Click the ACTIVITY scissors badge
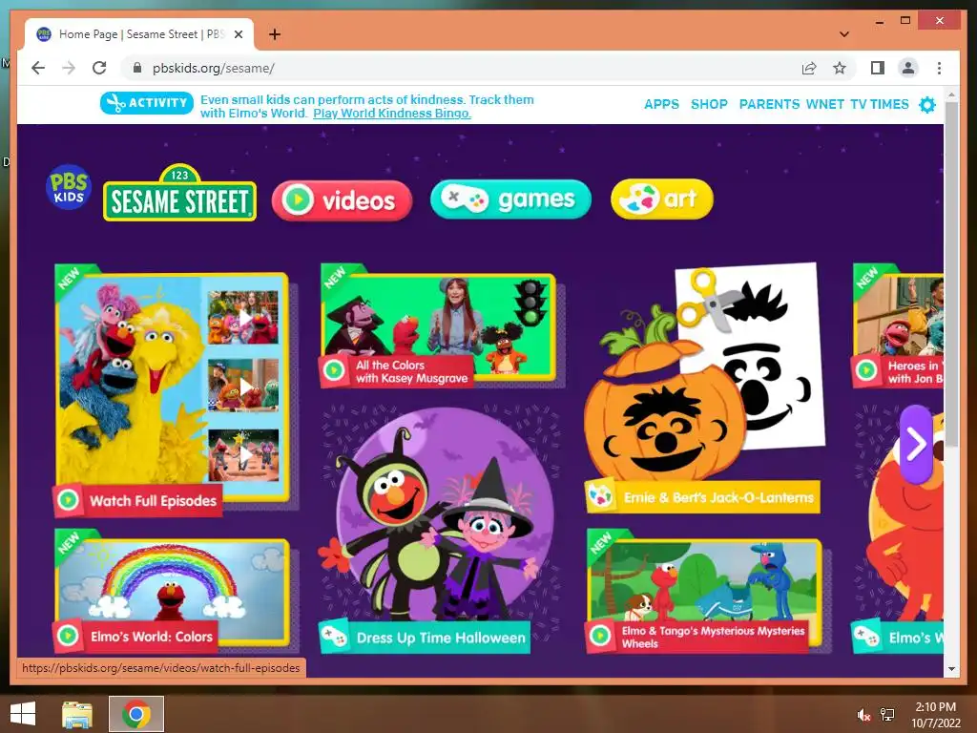This screenshot has height=733, width=977. pos(146,103)
